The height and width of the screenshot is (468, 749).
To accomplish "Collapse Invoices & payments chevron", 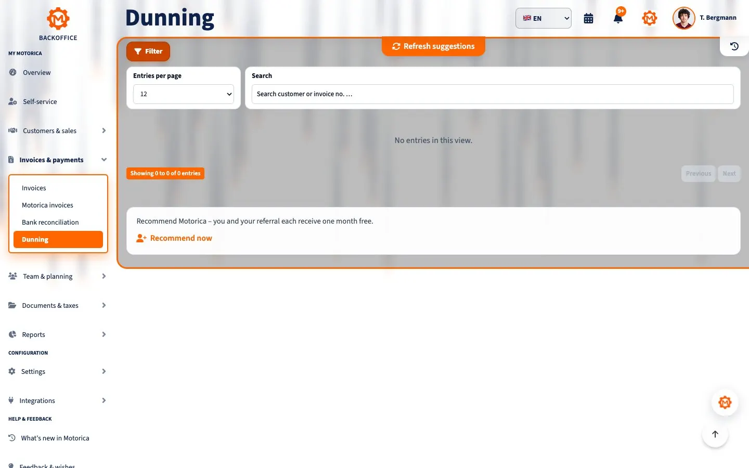I will coord(104,160).
